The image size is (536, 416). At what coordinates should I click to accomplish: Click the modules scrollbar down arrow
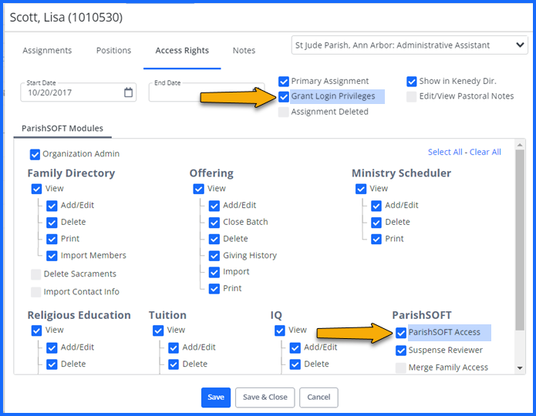tap(520, 367)
